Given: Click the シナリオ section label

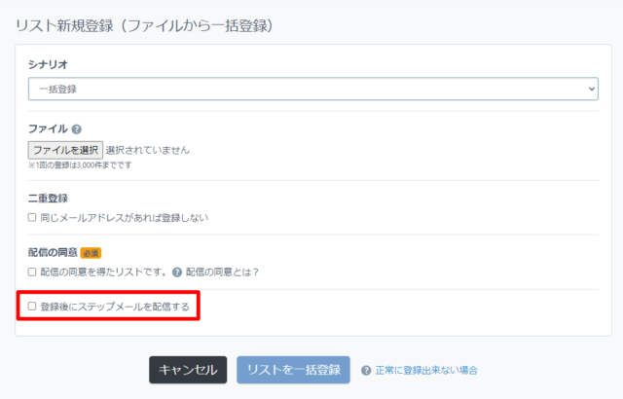Looking at the screenshot, I should 48,64.
